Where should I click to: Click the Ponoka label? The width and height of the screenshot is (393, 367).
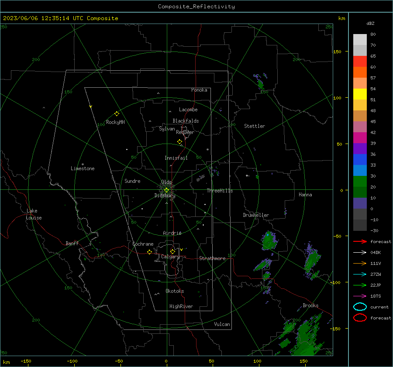point(199,90)
